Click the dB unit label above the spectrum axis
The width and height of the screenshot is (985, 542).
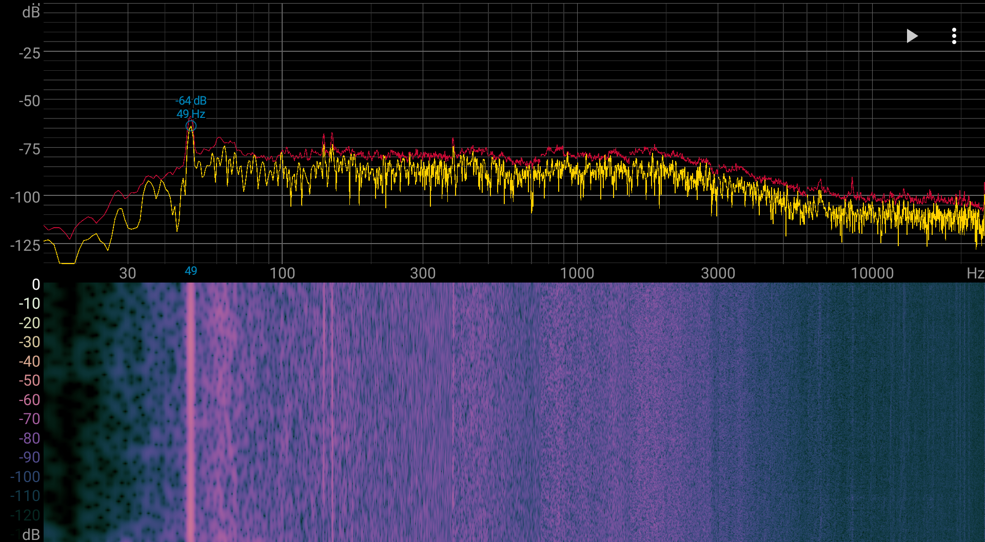(x=31, y=12)
